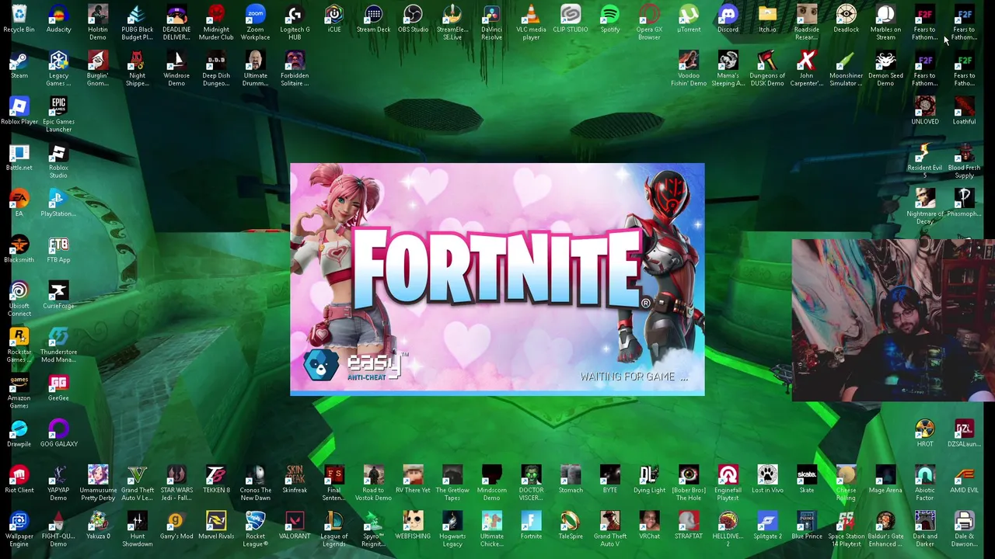Screen dimensions: 995x559
Task: Open the GOG GALAXY icon
Action: pyautogui.click(x=58, y=434)
